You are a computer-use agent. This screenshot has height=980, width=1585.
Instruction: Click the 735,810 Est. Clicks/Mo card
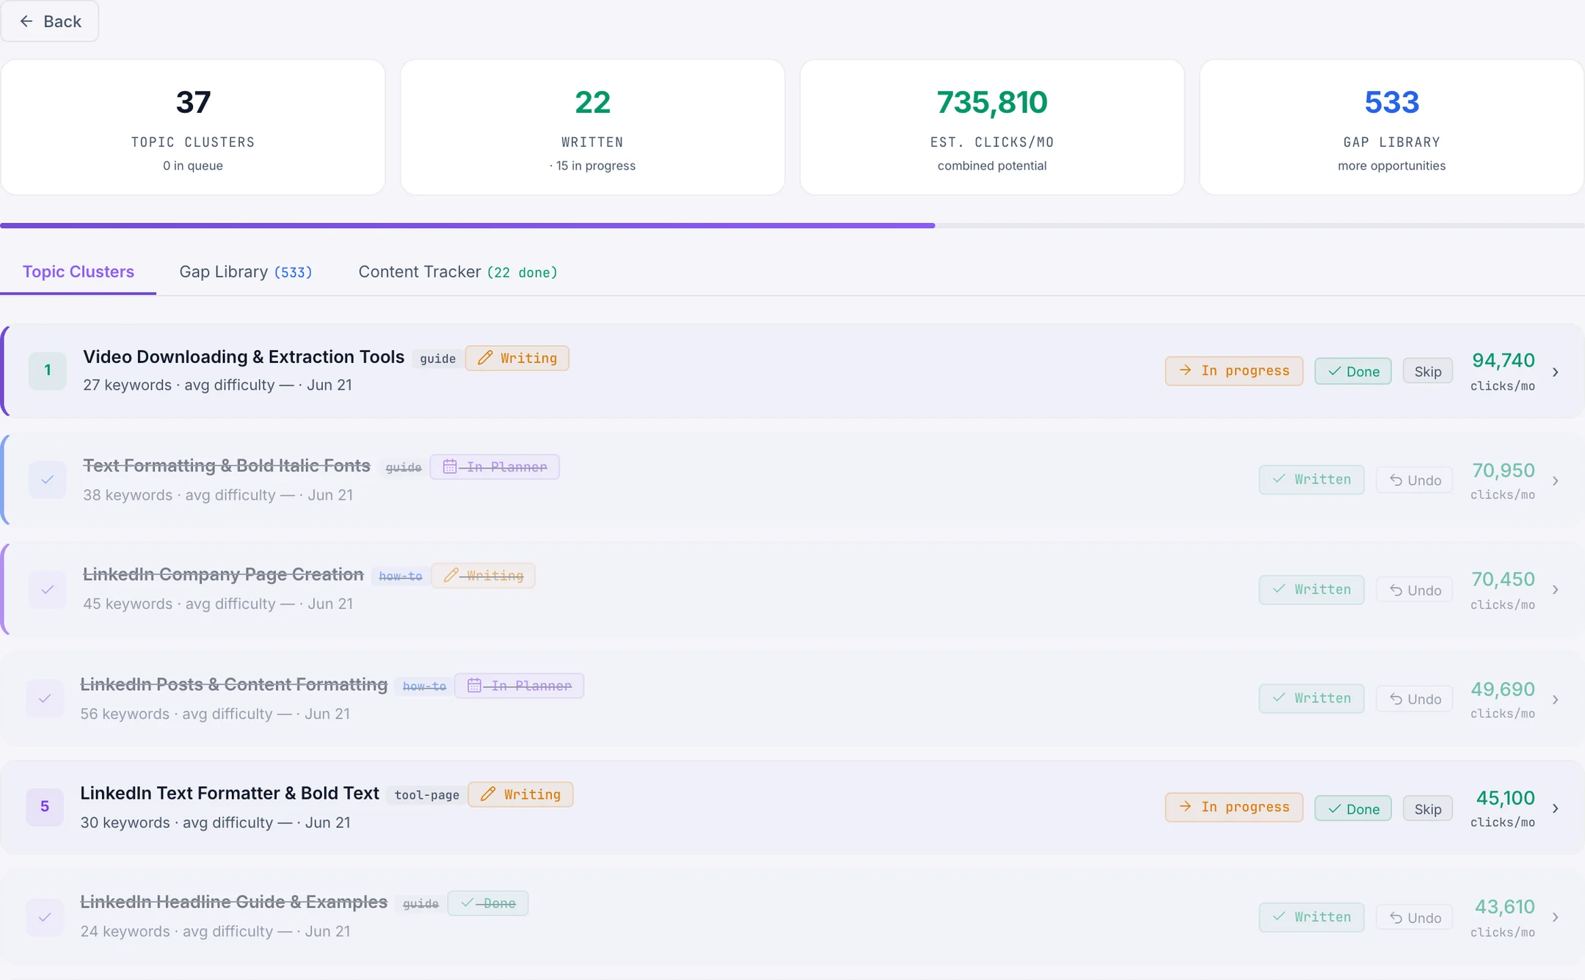[x=992, y=128]
